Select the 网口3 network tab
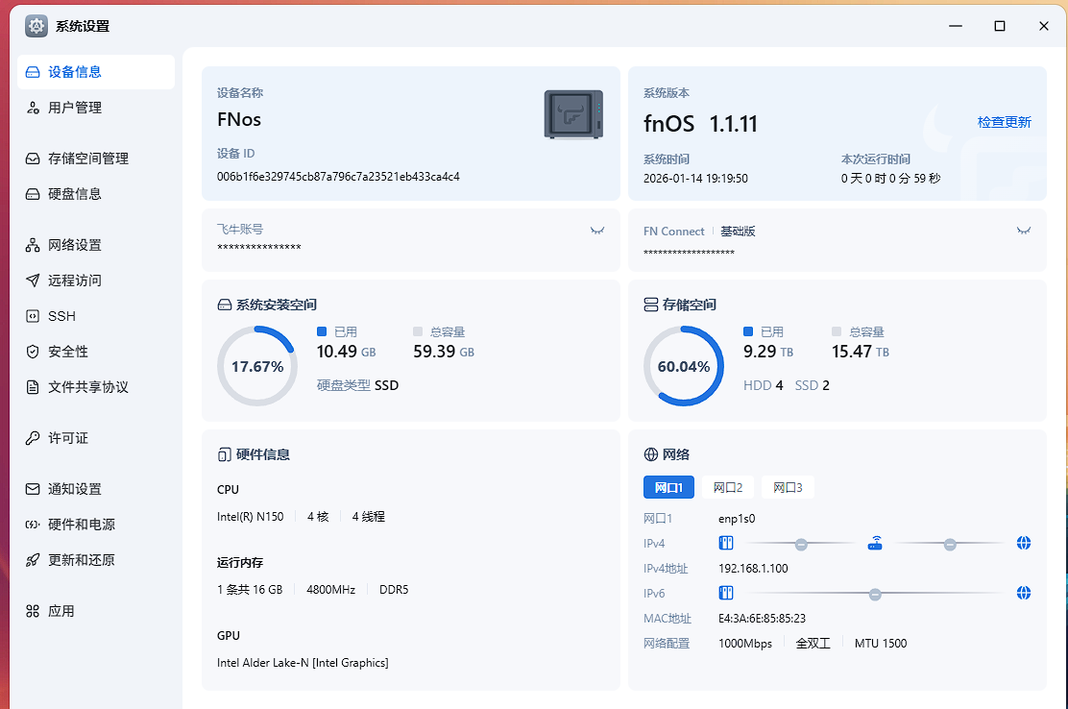 [788, 488]
